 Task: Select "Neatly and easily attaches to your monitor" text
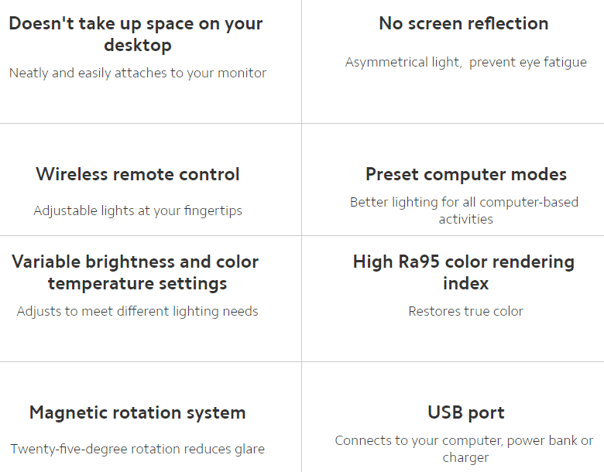[x=138, y=73]
